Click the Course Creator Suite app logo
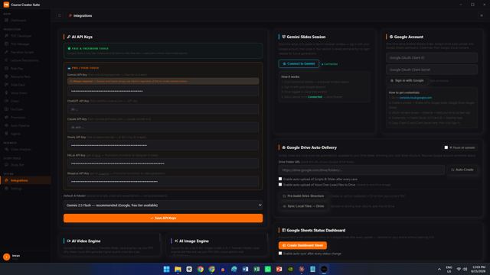The height and width of the screenshot is (275, 490). 6,5
